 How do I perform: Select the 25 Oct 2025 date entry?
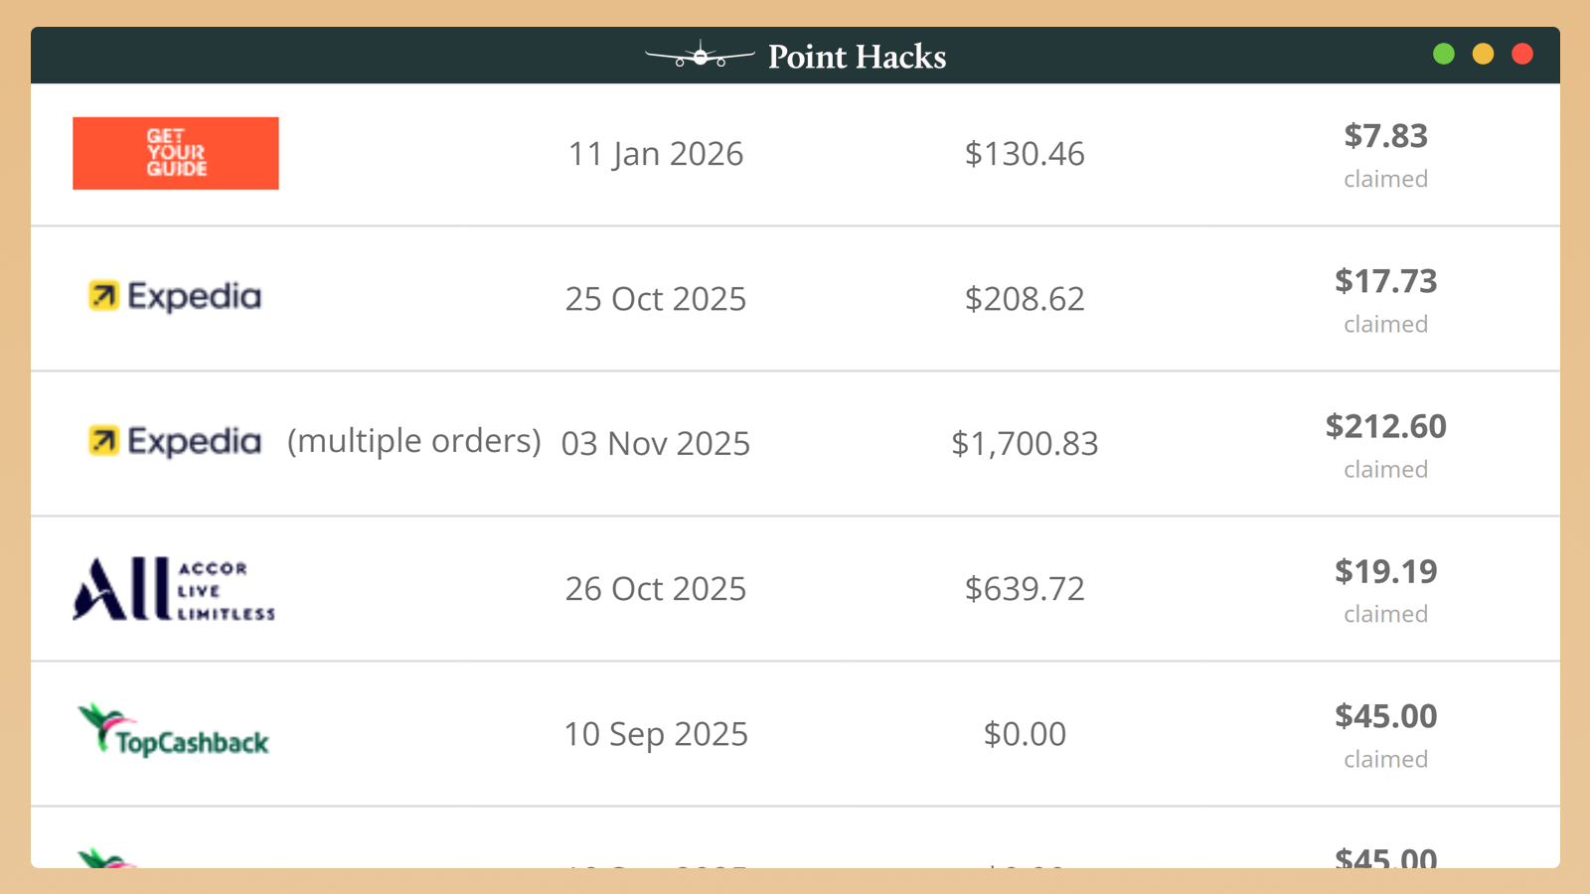pyautogui.click(x=656, y=298)
